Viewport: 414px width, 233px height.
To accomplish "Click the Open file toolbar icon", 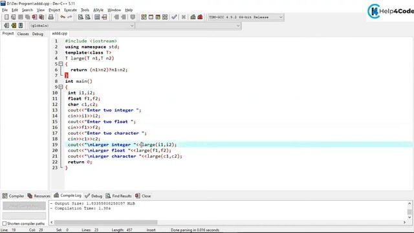I will 13,17.
